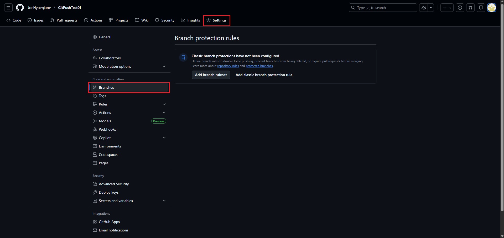Open Pages settings
This screenshot has width=504, height=238.
(129, 163)
